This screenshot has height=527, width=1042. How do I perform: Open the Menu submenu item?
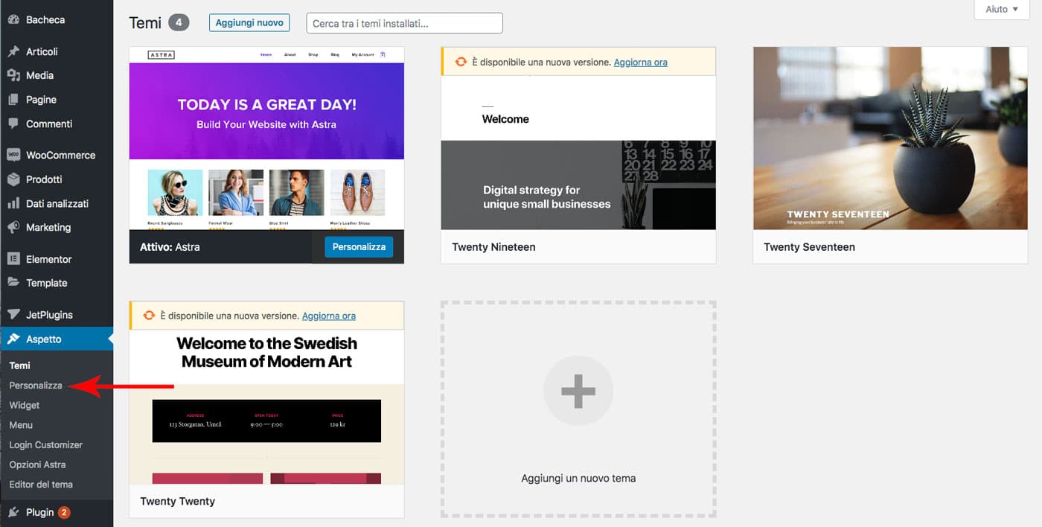(21, 425)
